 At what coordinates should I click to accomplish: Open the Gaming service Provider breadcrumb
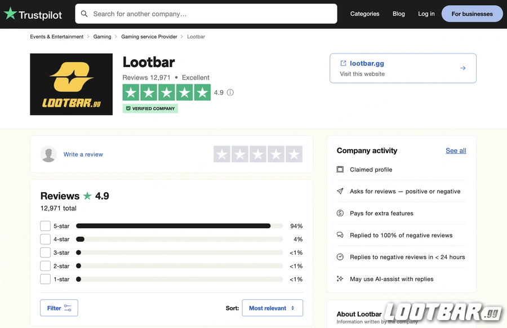[149, 37]
